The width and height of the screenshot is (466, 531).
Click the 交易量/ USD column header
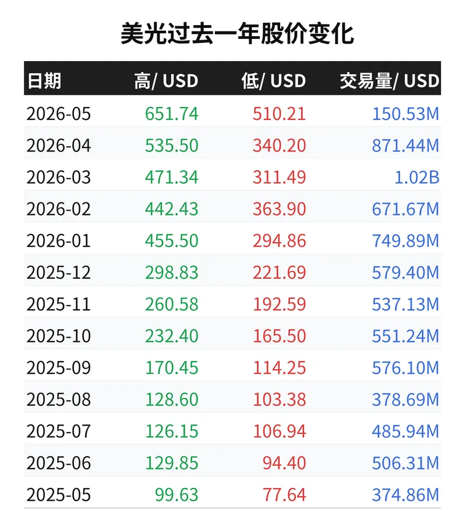[390, 80]
